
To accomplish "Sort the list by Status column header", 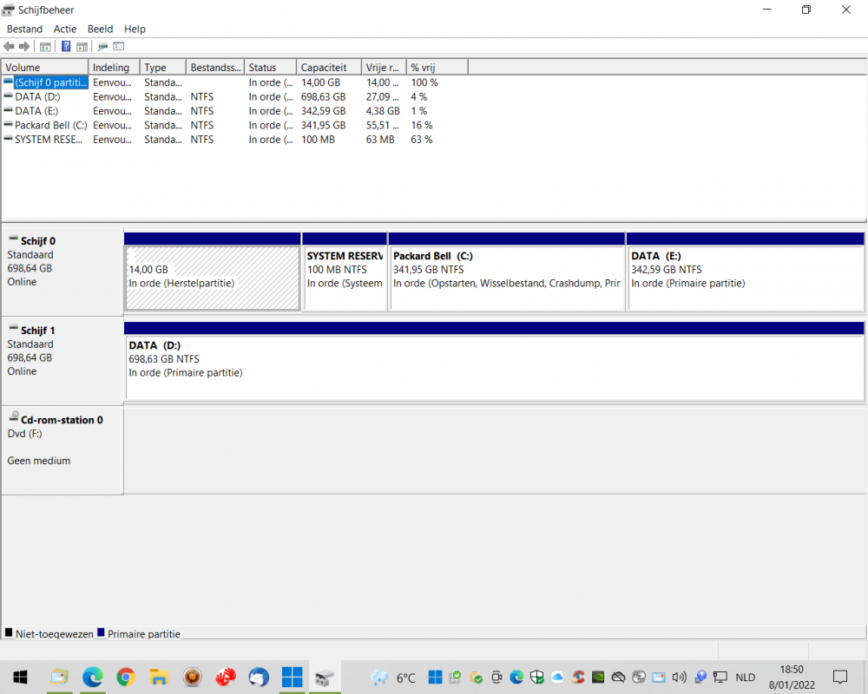I will coord(262,68).
